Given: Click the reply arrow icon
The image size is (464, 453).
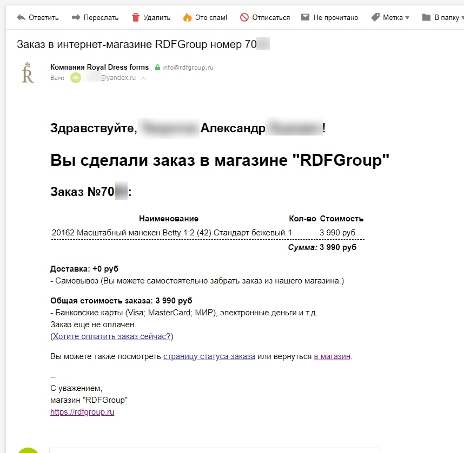Looking at the screenshot, I should pos(21,17).
